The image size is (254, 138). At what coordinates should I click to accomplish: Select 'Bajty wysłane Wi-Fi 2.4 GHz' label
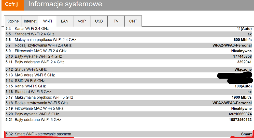pyautogui.click(x=38, y=56)
